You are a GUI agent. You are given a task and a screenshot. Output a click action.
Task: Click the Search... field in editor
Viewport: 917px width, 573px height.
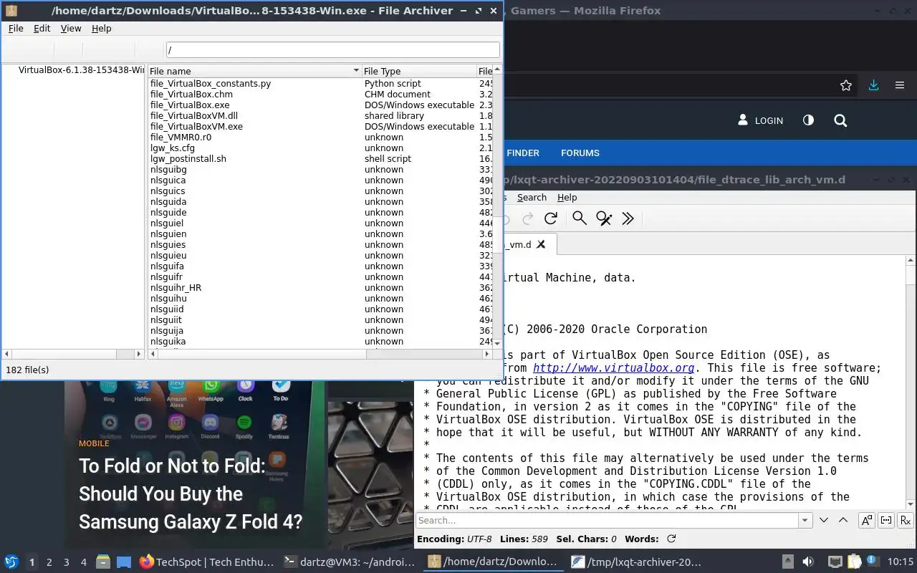(x=608, y=521)
